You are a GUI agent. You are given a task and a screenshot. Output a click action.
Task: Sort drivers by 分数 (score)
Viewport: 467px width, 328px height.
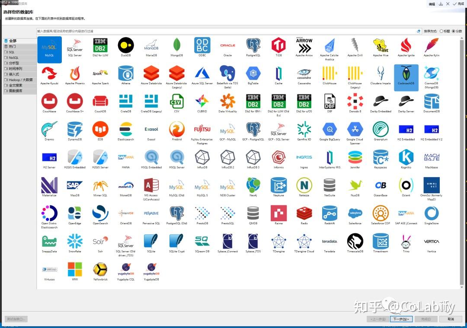[x=457, y=31]
